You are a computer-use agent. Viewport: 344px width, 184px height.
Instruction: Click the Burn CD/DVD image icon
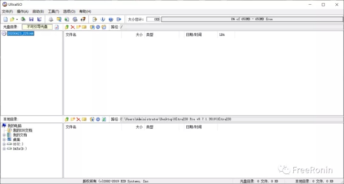(x=83, y=19)
